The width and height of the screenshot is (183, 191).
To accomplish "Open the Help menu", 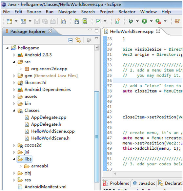I will coord(166,12).
